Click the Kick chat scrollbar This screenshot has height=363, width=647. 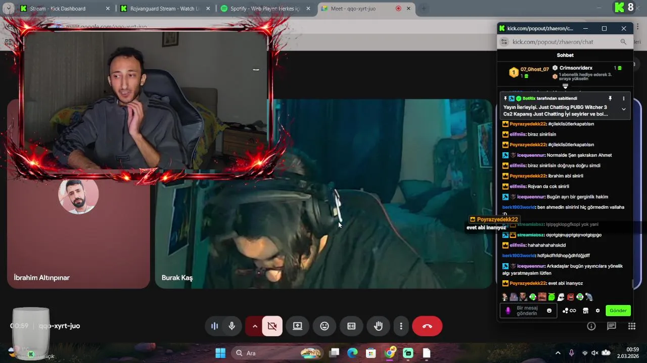[x=632, y=284]
